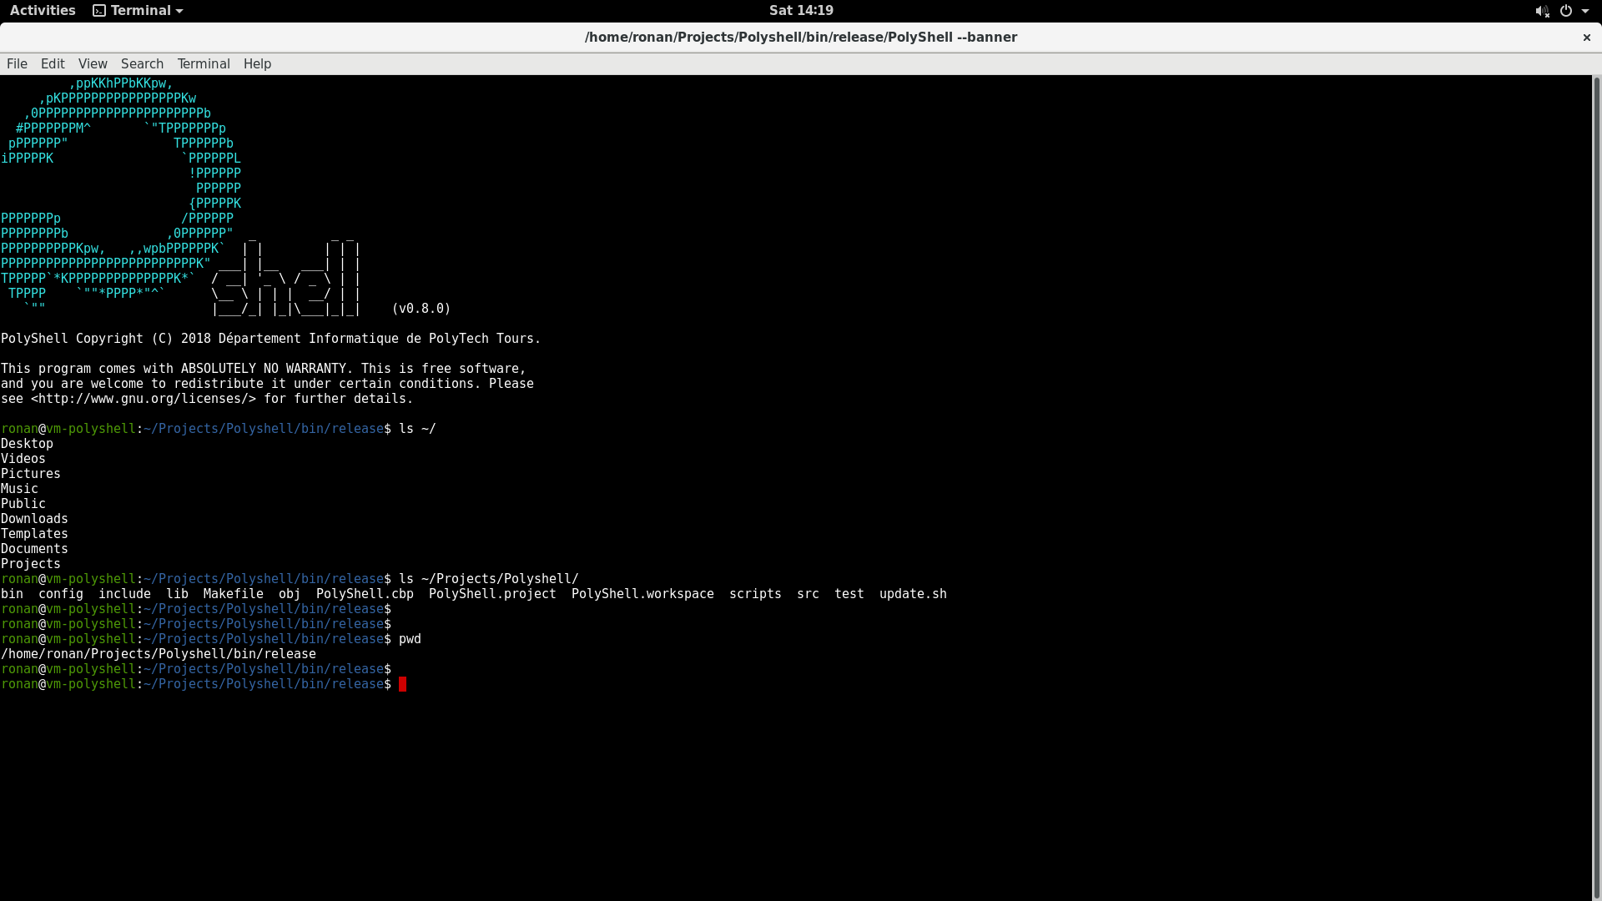The height and width of the screenshot is (901, 1602).
Task: Click the 'src' entry in listing
Action: coord(808,594)
